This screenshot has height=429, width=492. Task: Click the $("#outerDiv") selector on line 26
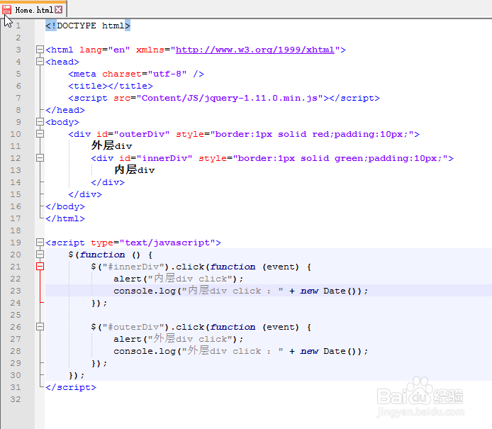pos(130,328)
